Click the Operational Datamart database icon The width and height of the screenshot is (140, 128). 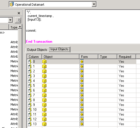[12, 4]
